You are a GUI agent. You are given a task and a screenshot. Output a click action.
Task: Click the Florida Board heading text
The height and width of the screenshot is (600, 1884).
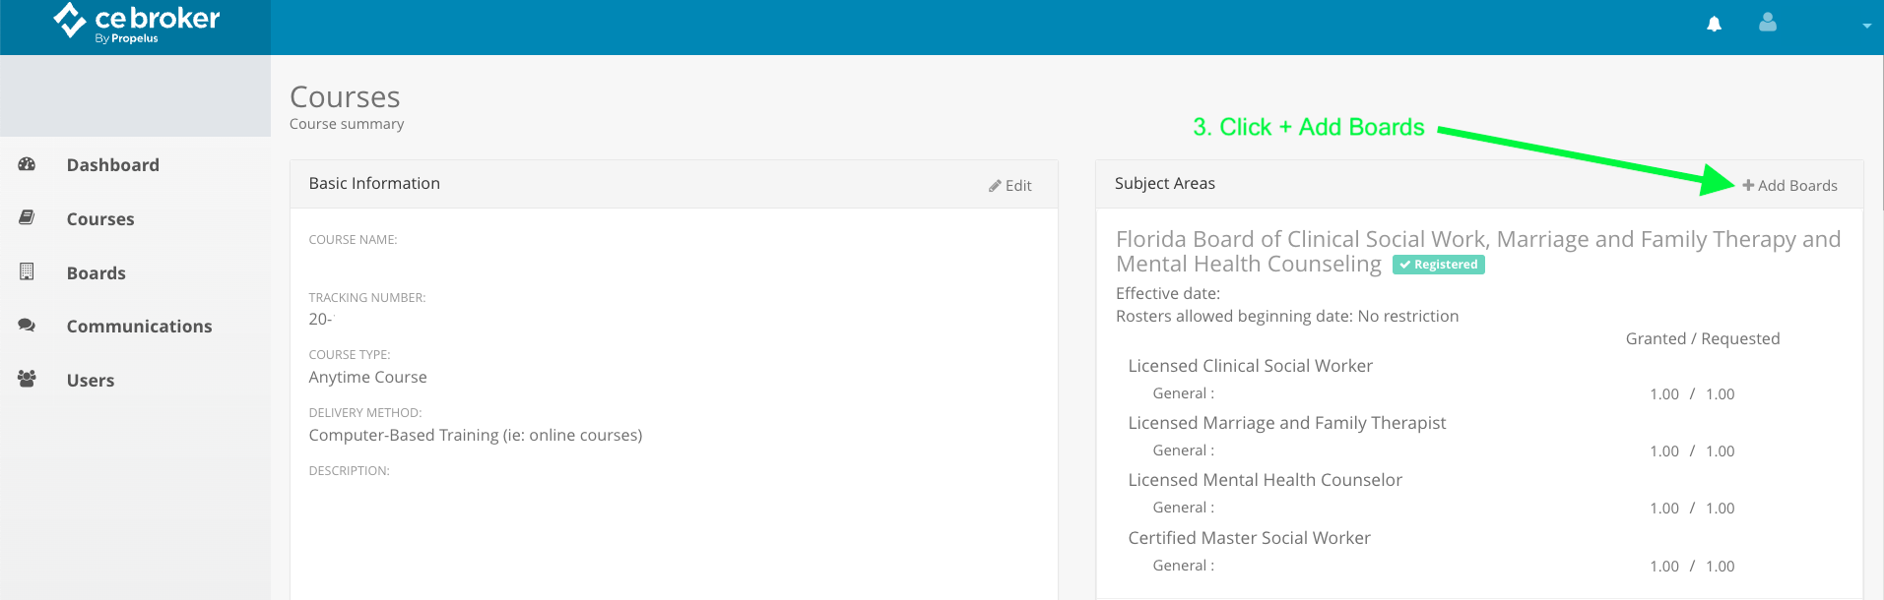(x=1478, y=252)
